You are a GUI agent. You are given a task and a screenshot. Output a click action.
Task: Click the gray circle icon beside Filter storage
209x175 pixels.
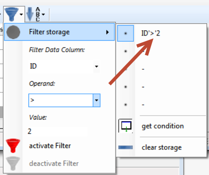(x=13, y=32)
